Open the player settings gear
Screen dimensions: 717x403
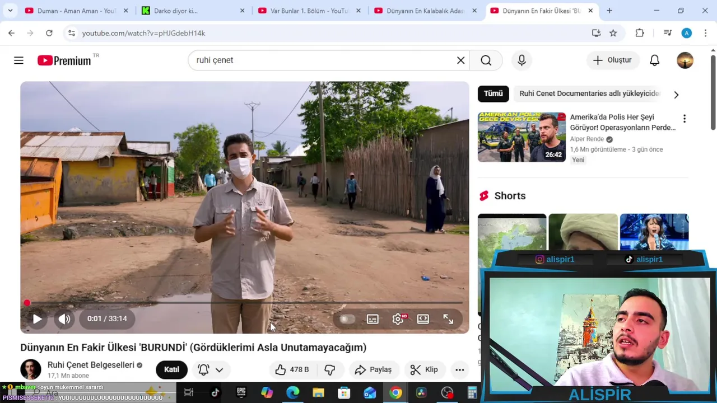tap(398, 319)
